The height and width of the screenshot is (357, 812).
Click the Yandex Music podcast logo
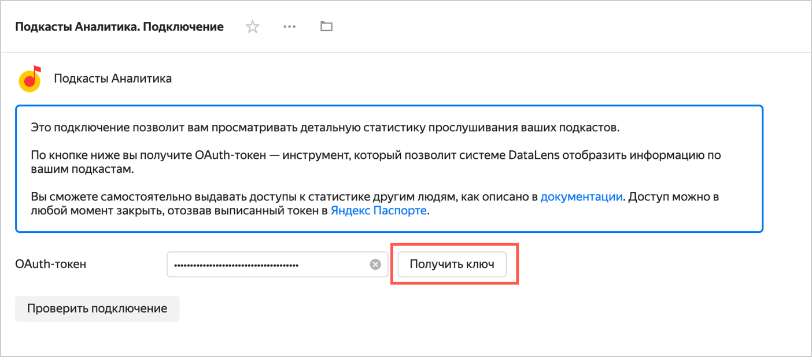(x=30, y=79)
